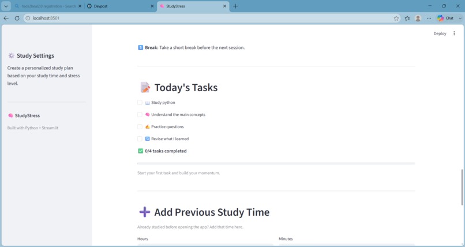Click the 'Built with Python + Streamlit' text
Image resolution: width=465 pixels, height=247 pixels.
(x=33, y=128)
